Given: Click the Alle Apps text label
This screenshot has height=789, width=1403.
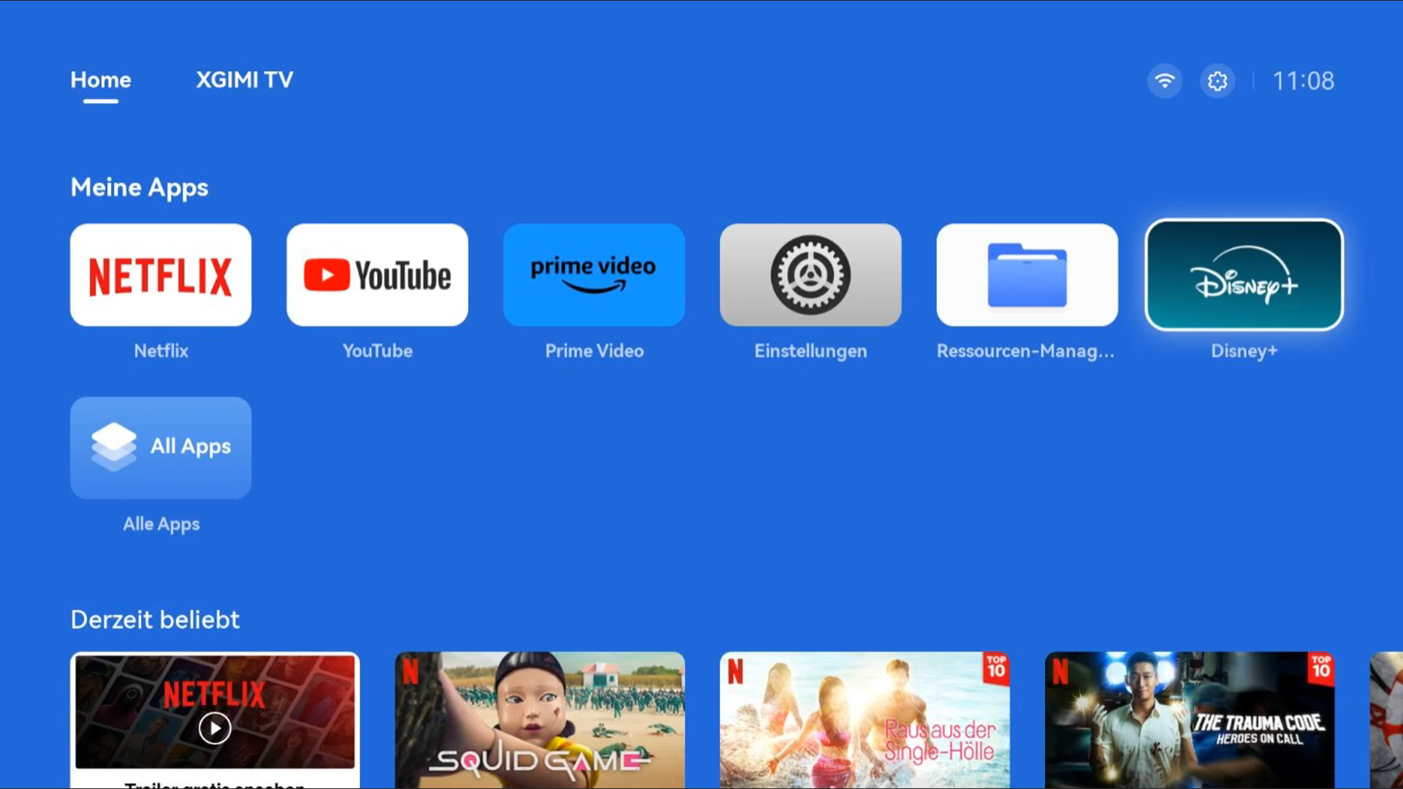Looking at the screenshot, I should point(161,524).
